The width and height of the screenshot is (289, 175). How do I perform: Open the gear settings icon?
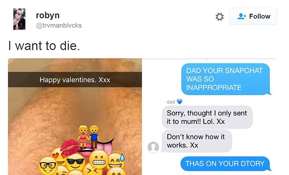tap(220, 16)
